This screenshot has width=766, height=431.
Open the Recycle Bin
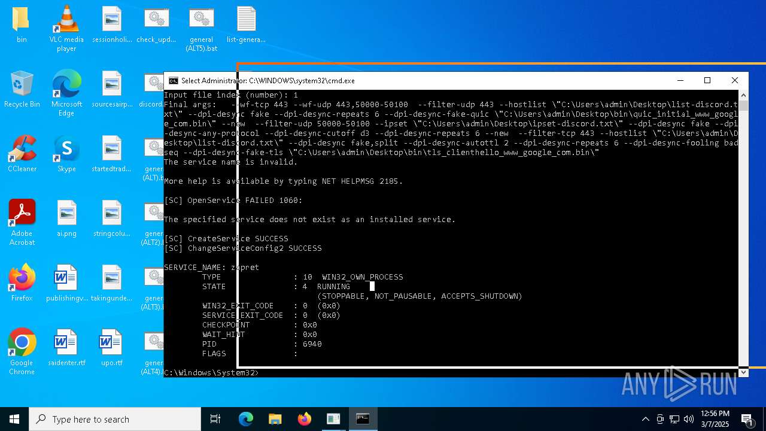(22, 89)
